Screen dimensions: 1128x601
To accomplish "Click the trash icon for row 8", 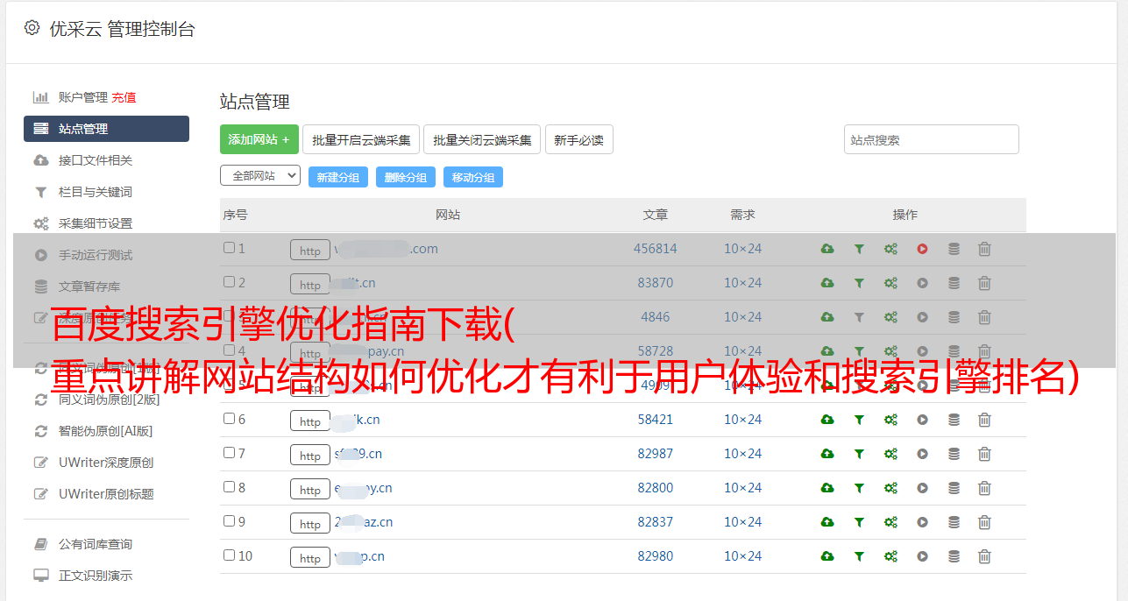I will pyautogui.click(x=984, y=488).
